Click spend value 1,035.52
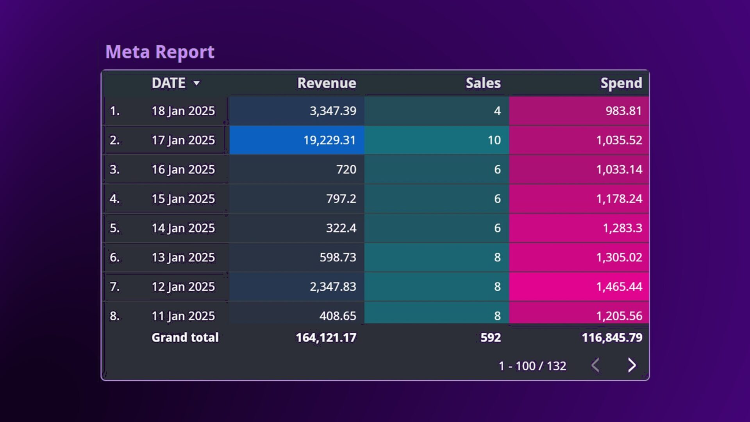This screenshot has height=422, width=750. coord(619,140)
